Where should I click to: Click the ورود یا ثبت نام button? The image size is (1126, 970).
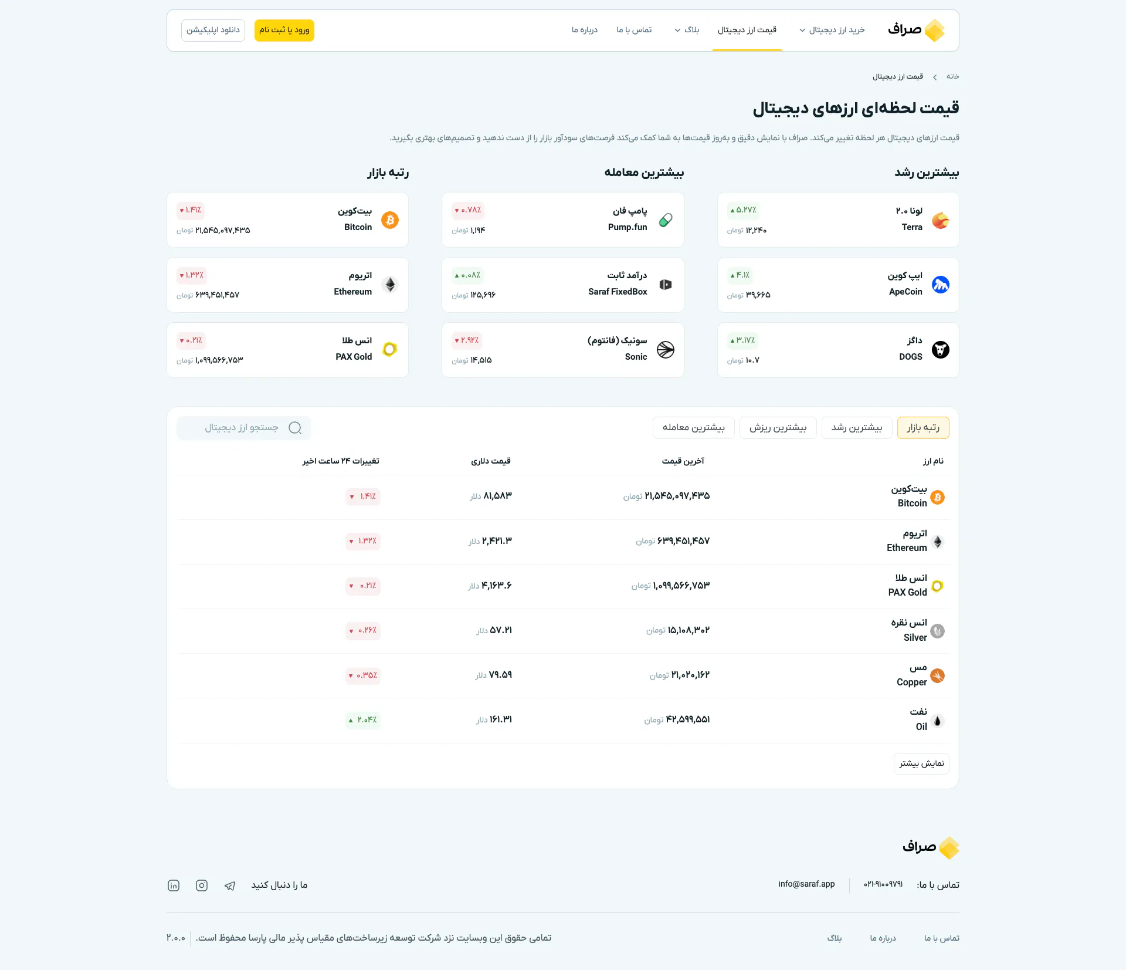284,31
